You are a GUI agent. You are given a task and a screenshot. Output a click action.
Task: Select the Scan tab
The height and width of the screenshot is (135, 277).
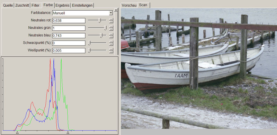(x=143, y=5)
